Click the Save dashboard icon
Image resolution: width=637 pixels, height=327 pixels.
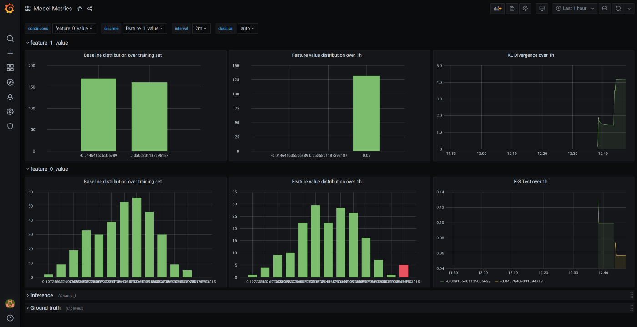(512, 9)
